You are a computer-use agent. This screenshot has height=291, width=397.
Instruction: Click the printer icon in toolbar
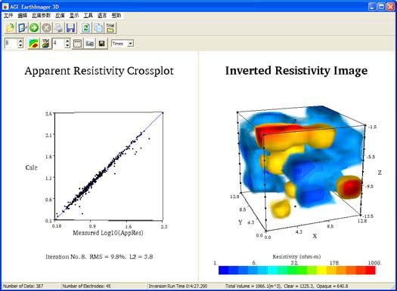pos(58,28)
